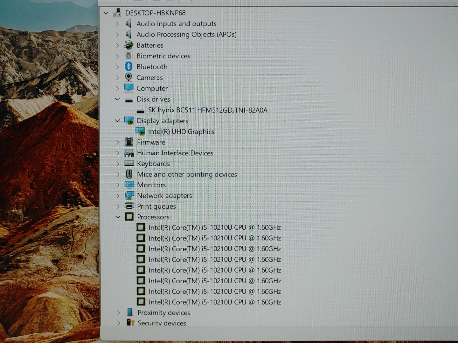458x343 pixels.
Task: Click the Bluetooth category icon
Action: click(128, 67)
